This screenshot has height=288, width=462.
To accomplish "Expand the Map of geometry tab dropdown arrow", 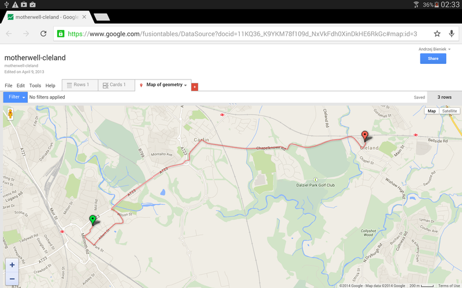I will pyautogui.click(x=185, y=85).
